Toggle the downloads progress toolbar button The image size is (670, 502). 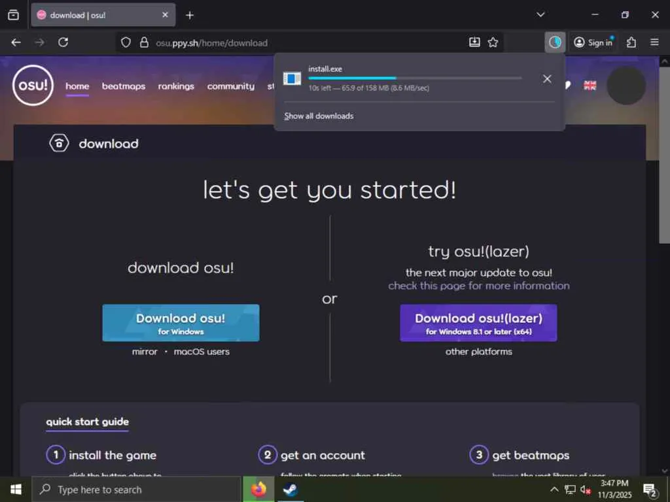[x=555, y=42]
